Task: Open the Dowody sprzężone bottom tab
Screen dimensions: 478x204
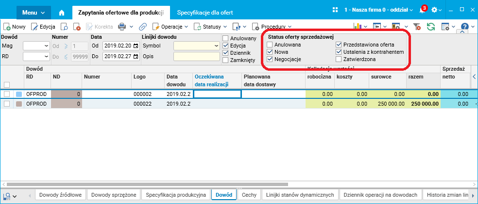Action: pos(113,195)
